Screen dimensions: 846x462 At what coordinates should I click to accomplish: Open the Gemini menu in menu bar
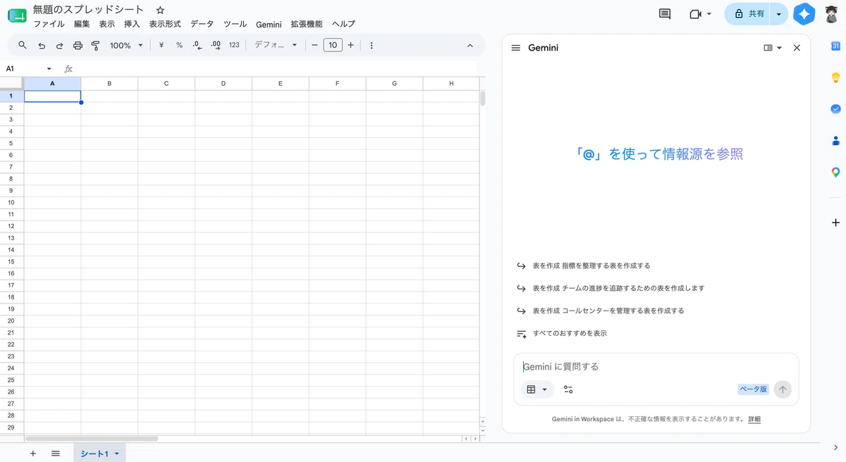click(269, 24)
